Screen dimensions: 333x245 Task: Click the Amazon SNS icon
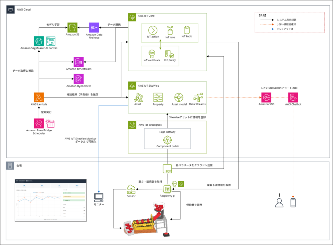(266, 97)
